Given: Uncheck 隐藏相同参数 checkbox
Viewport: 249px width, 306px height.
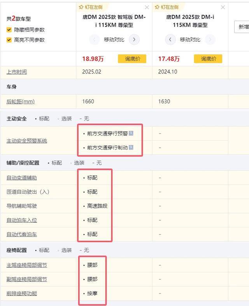Looking at the screenshot, I should [x=9, y=30].
